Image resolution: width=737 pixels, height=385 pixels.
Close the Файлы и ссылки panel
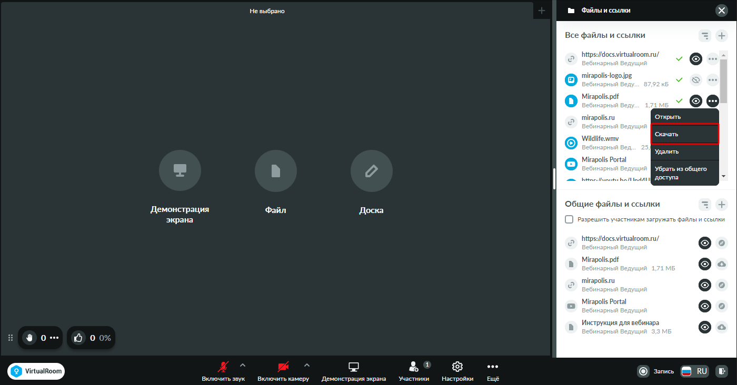(721, 11)
